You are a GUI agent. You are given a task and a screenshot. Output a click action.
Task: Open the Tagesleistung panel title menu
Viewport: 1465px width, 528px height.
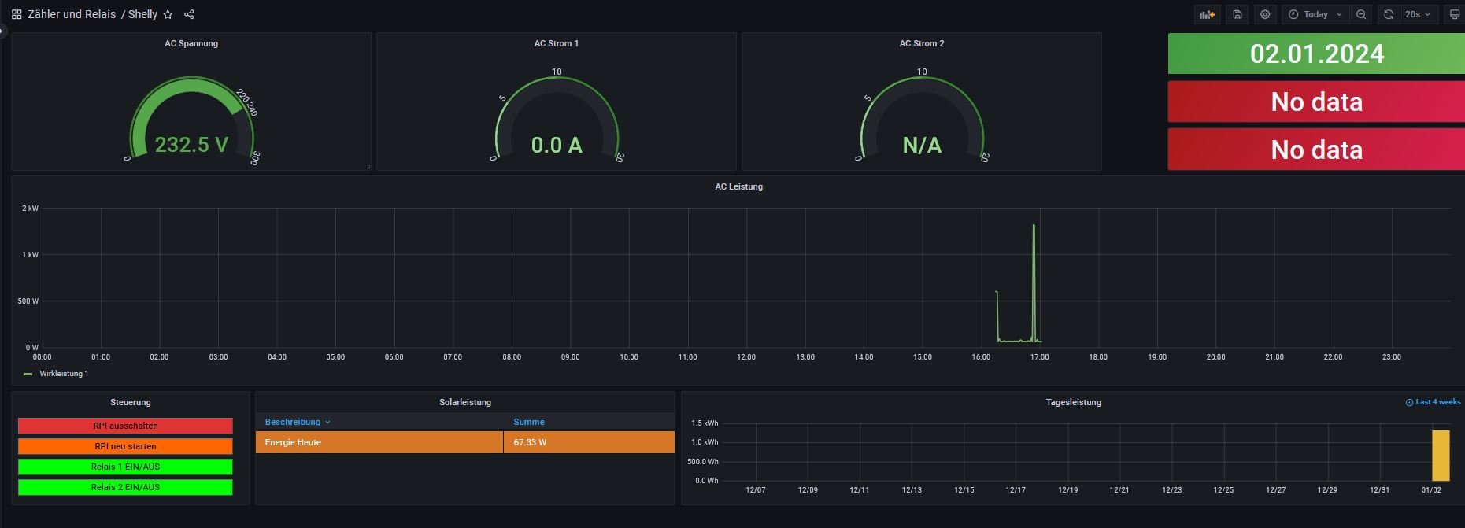1073,402
